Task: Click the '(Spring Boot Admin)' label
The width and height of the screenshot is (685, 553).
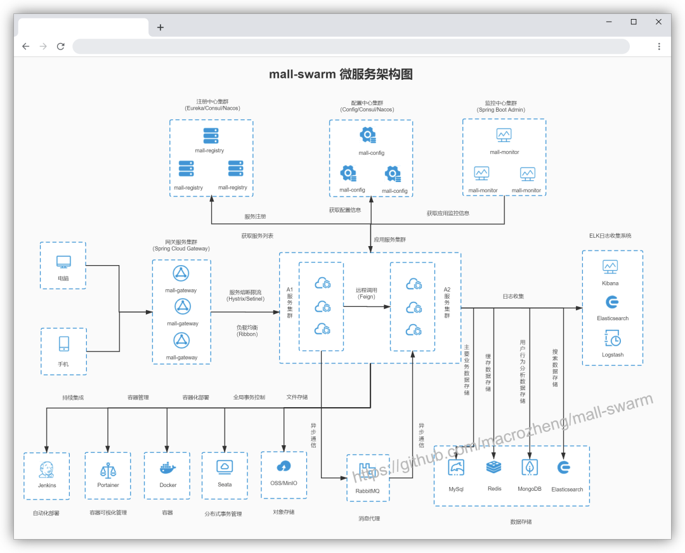Action: (x=500, y=110)
